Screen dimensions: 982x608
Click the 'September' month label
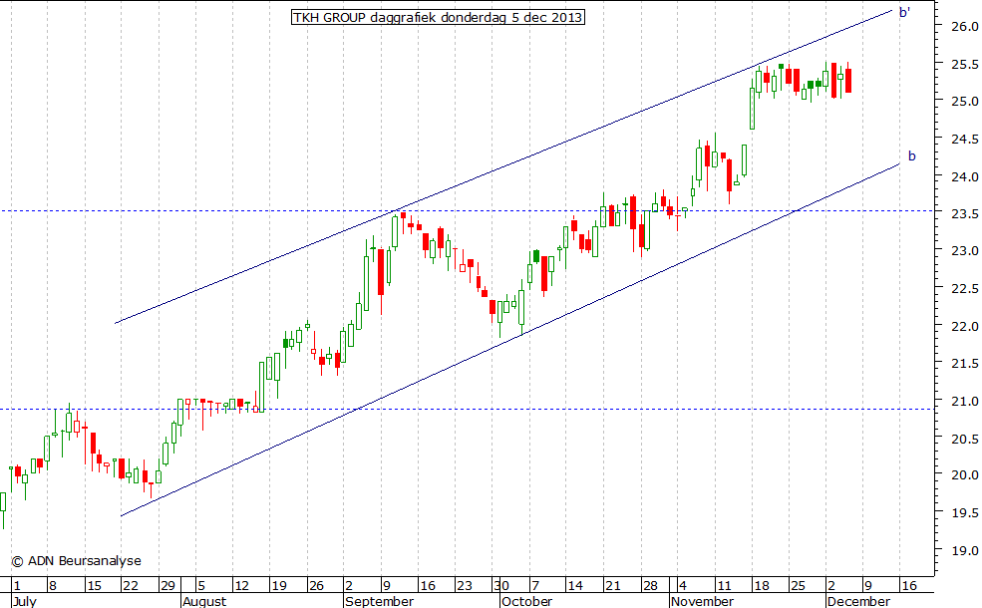click(x=380, y=601)
